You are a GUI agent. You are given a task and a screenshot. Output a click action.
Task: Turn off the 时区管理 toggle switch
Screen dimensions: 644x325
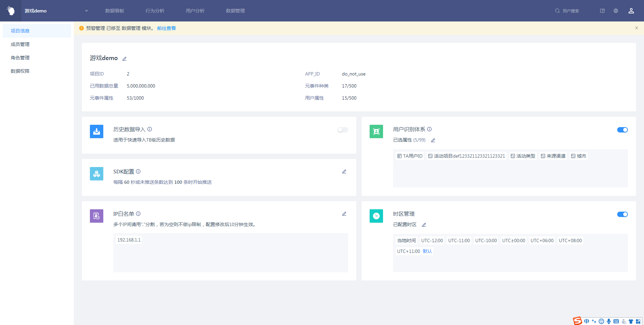click(622, 214)
